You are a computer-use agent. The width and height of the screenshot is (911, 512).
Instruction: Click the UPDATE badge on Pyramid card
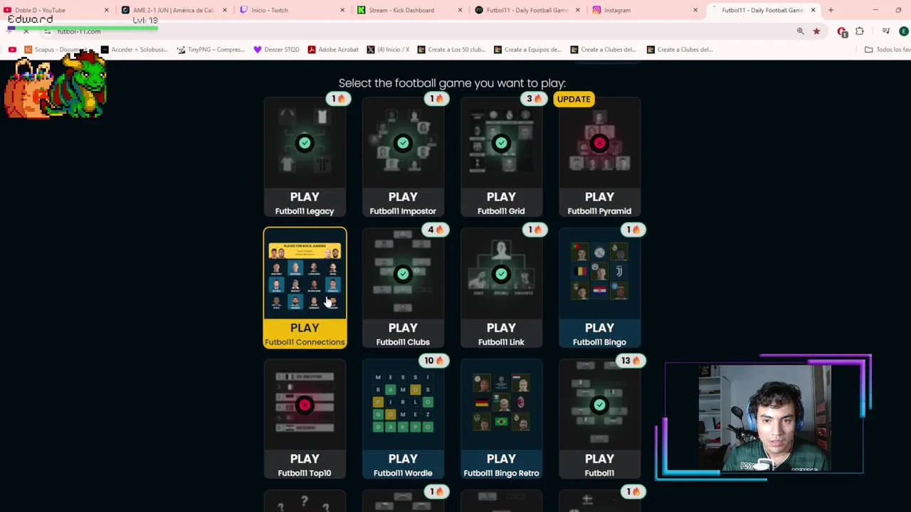[574, 99]
